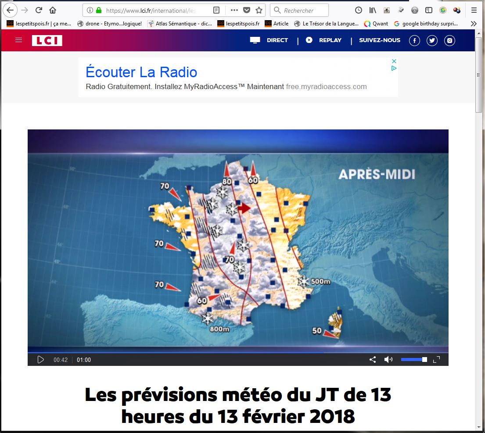Open LCI Twitter page

click(x=432, y=40)
